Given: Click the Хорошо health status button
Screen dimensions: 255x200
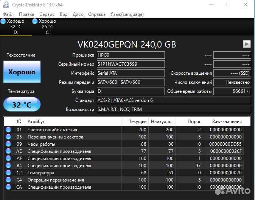Looking at the screenshot, I should (22, 72).
